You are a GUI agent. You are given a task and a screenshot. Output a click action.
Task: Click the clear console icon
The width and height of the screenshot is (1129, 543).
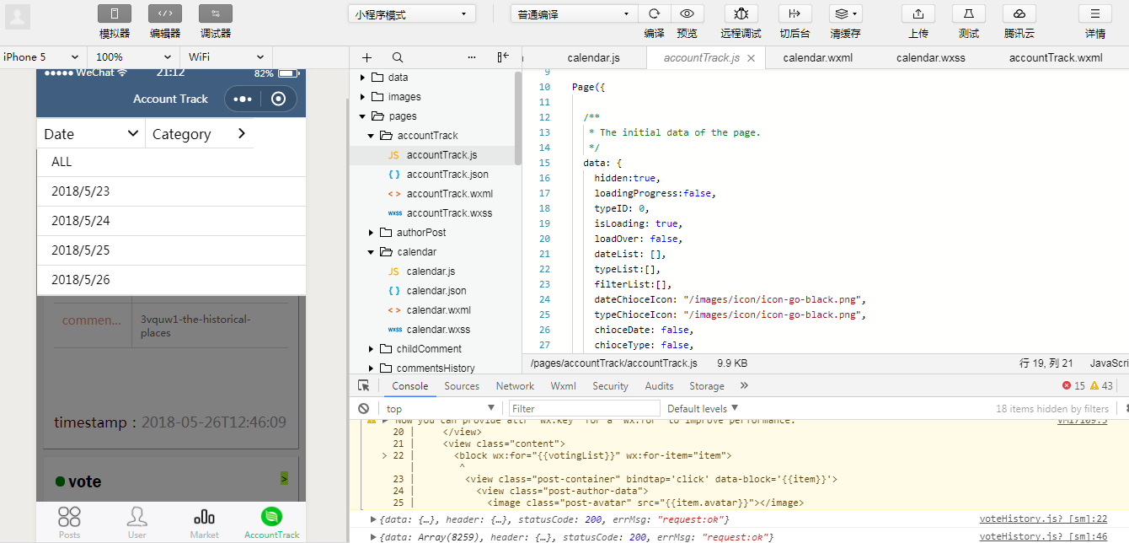(363, 408)
